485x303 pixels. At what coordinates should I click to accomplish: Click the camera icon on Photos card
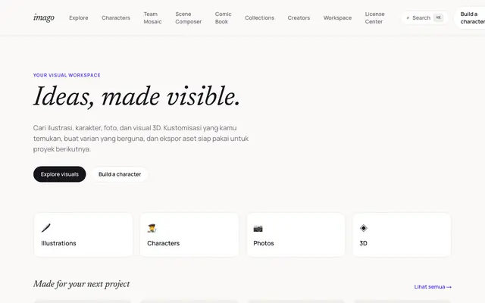pyautogui.click(x=258, y=229)
